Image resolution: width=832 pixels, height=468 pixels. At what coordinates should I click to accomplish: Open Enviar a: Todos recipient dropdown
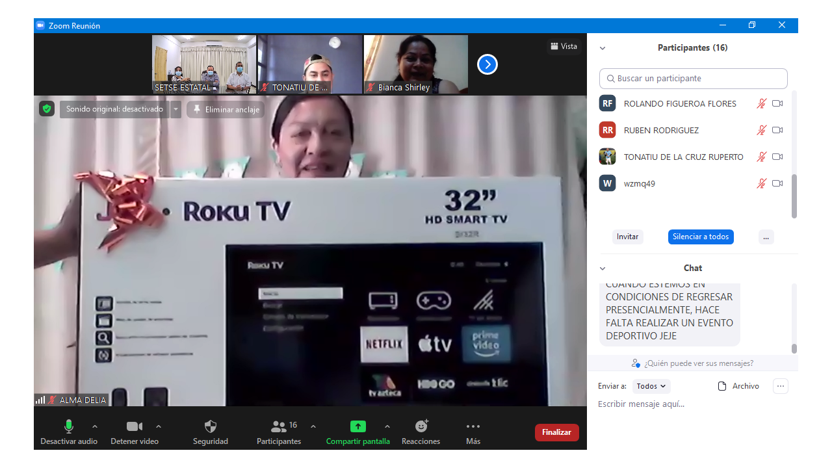(x=651, y=386)
